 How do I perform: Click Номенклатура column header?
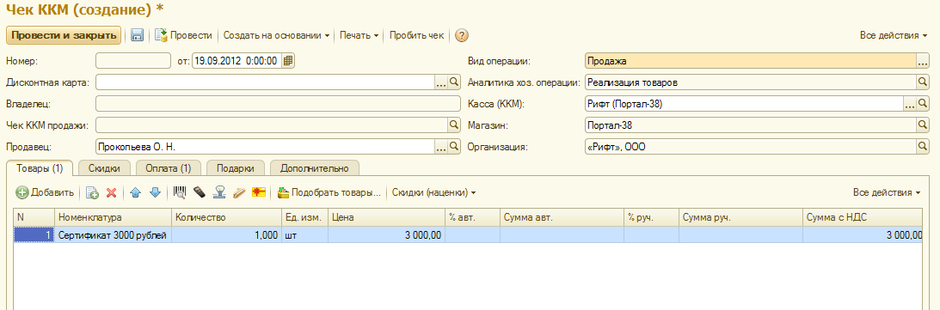(x=114, y=218)
